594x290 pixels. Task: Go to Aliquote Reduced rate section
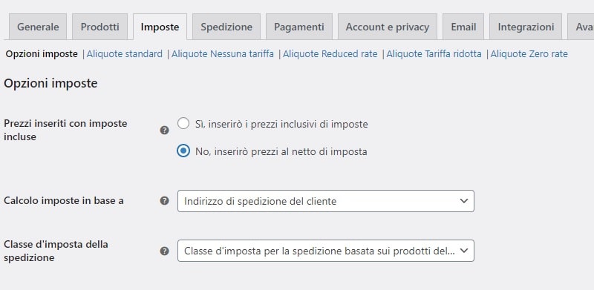tap(330, 54)
